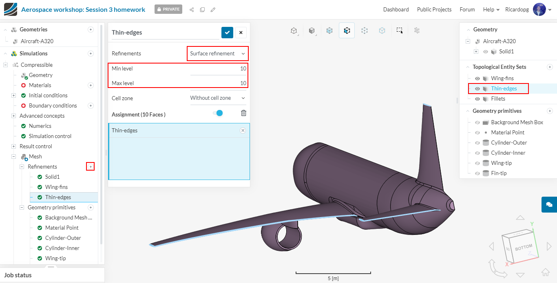The image size is (557, 283).
Task: Open the Refinements type dropdown
Action: click(218, 54)
